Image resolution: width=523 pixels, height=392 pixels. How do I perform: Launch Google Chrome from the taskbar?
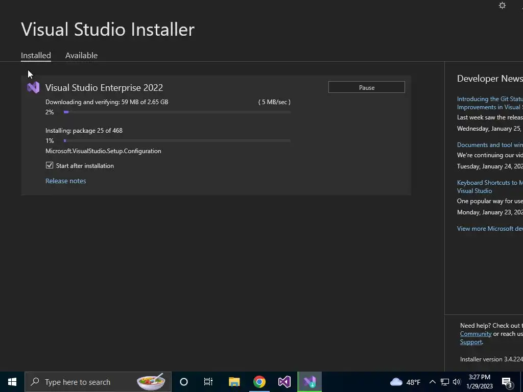pyautogui.click(x=259, y=382)
